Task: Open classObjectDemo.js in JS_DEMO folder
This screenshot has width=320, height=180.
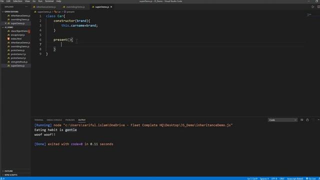Action: pos(19,31)
